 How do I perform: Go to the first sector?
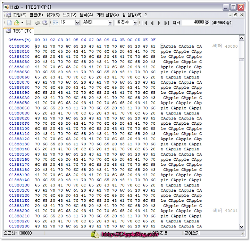[x=144, y=23]
